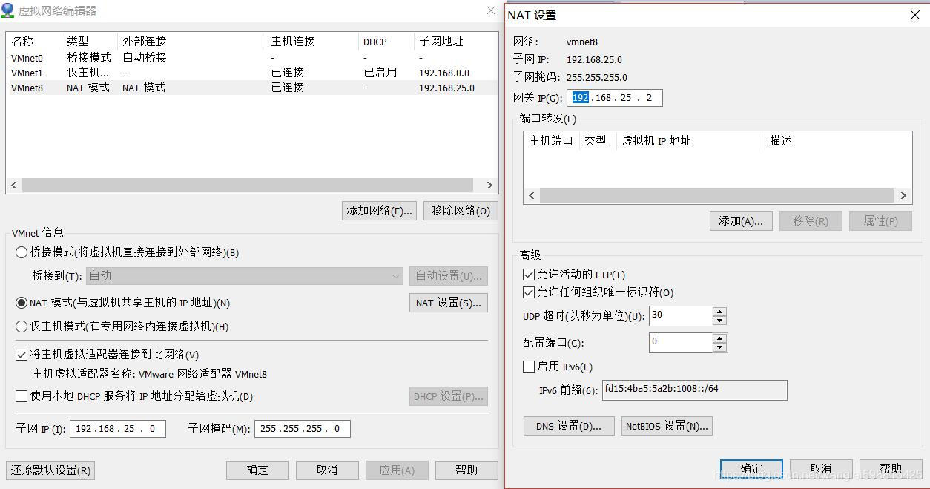
Task: Click 虚拟机 IP 地址 column header
Action: pos(656,141)
